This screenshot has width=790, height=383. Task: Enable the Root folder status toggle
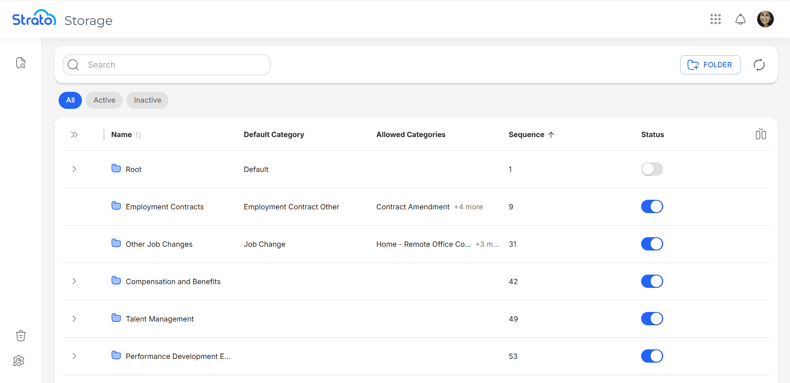tap(652, 169)
